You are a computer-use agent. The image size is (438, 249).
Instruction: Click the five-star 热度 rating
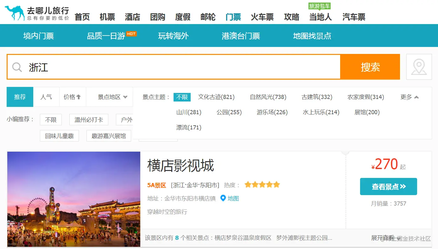[x=262, y=185]
